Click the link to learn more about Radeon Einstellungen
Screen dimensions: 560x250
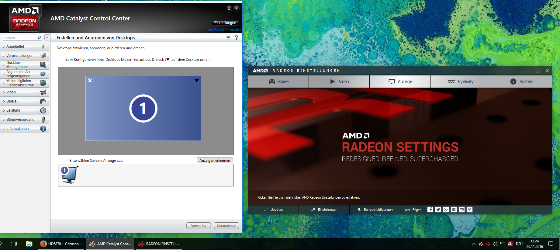[309, 197]
